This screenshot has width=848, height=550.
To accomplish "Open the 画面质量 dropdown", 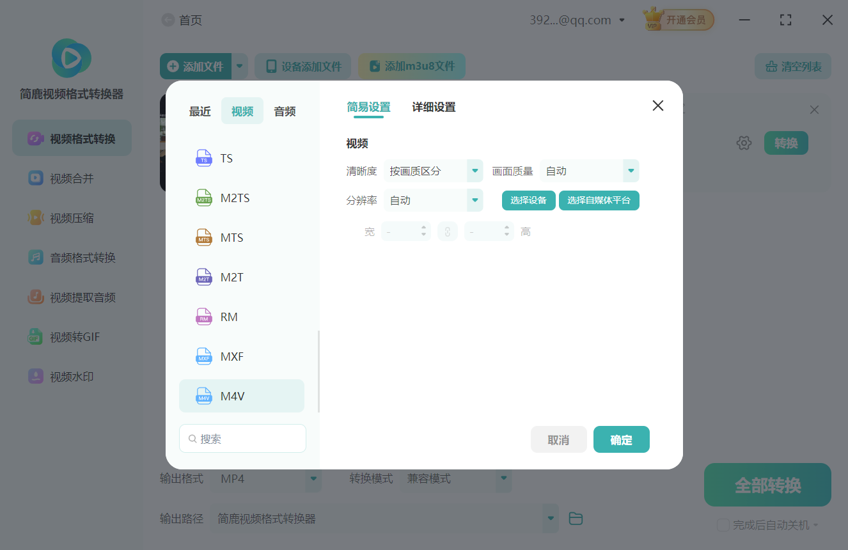I will coord(589,171).
